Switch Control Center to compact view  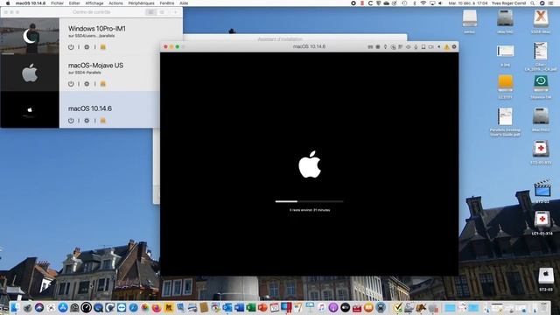click(x=162, y=12)
